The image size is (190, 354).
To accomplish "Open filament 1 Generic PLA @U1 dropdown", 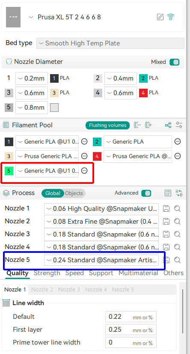I will pyautogui.click(x=47, y=142).
